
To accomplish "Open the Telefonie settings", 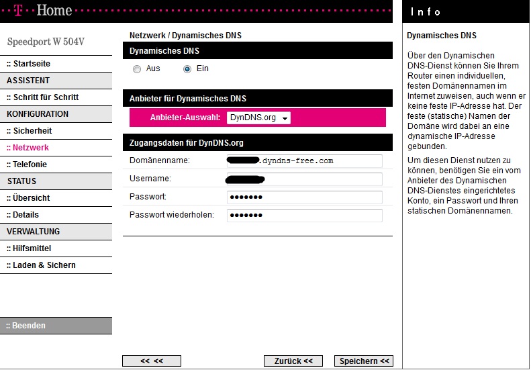I will (x=27, y=165).
